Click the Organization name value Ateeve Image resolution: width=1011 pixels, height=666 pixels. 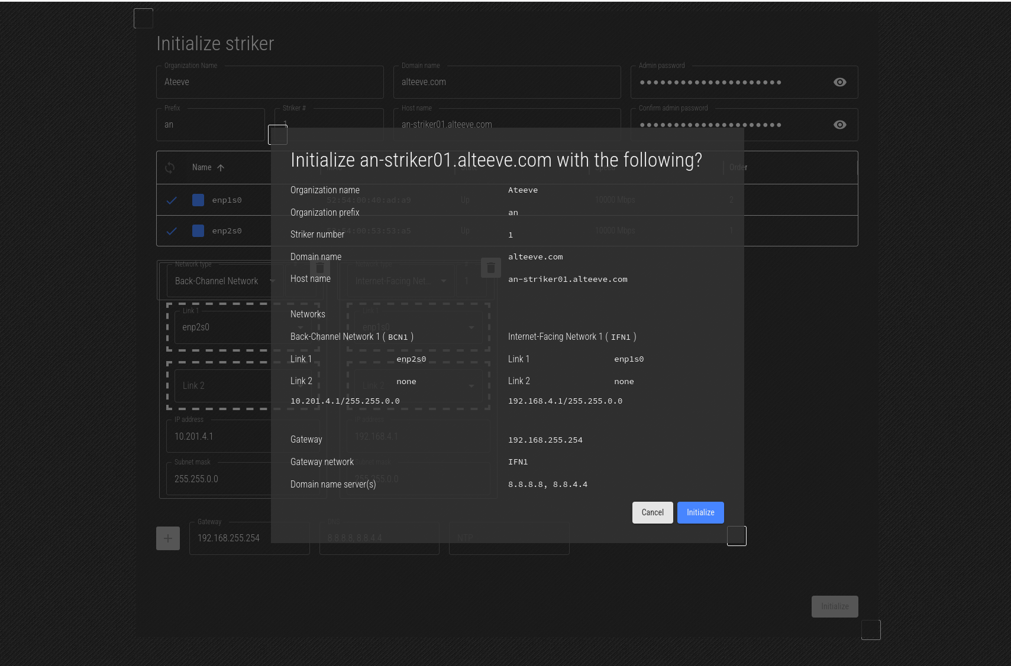click(x=523, y=190)
